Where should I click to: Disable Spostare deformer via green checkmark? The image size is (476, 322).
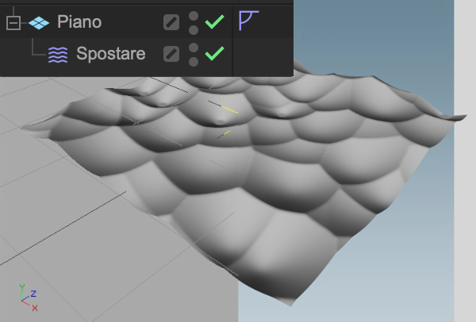tap(215, 53)
